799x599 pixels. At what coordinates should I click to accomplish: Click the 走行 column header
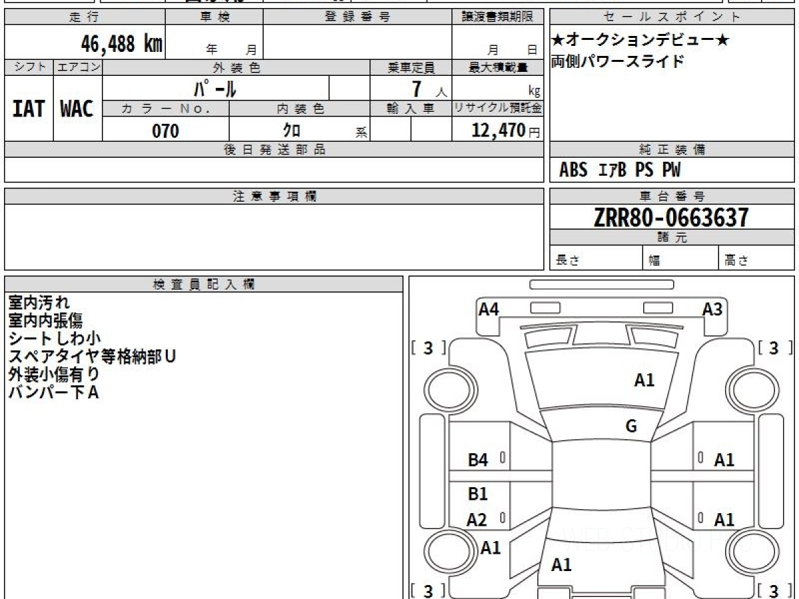click(85, 17)
